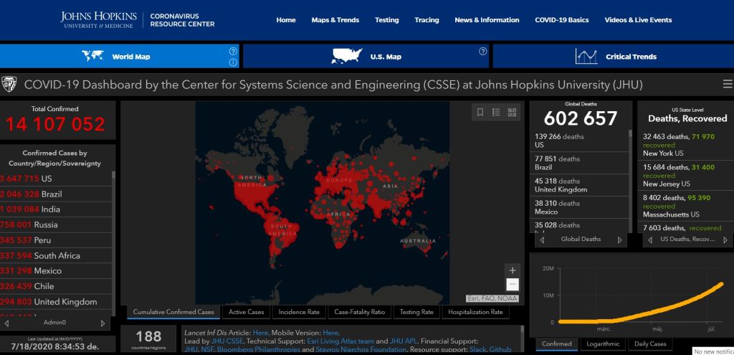Show previous panel before Global Deaths
The height and width of the screenshot is (355, 734).
542,240
